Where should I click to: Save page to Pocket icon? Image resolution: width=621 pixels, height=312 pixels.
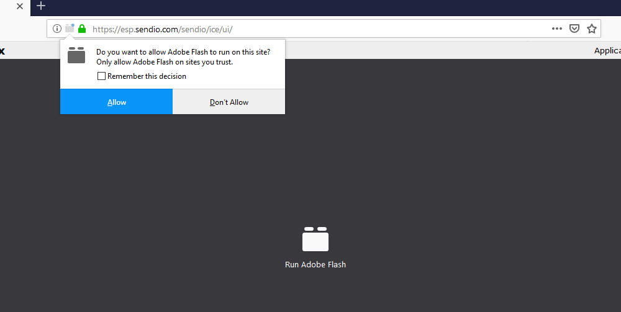(x=574, y=29)
